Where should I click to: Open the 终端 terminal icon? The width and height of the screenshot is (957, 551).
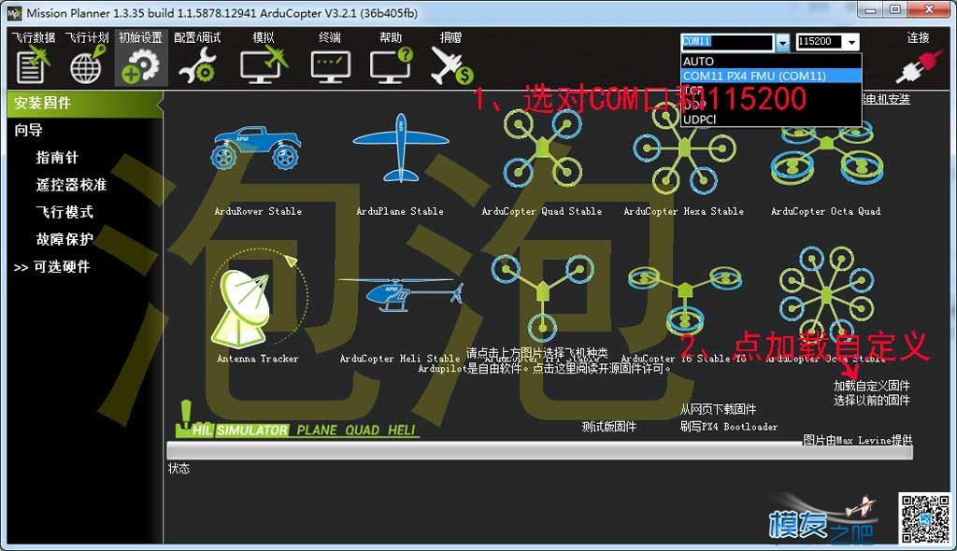[330, 58]
